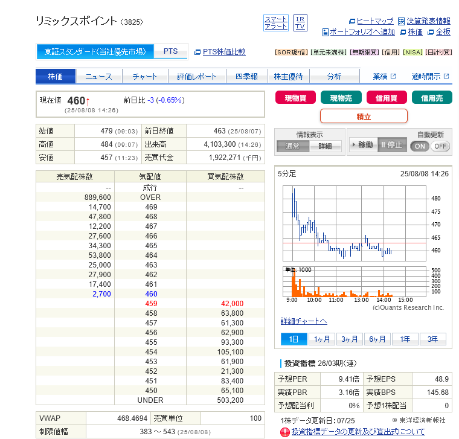Open the 全板 link
The image size is (459, 439).
pyautogui.click(x=443, y=32)
